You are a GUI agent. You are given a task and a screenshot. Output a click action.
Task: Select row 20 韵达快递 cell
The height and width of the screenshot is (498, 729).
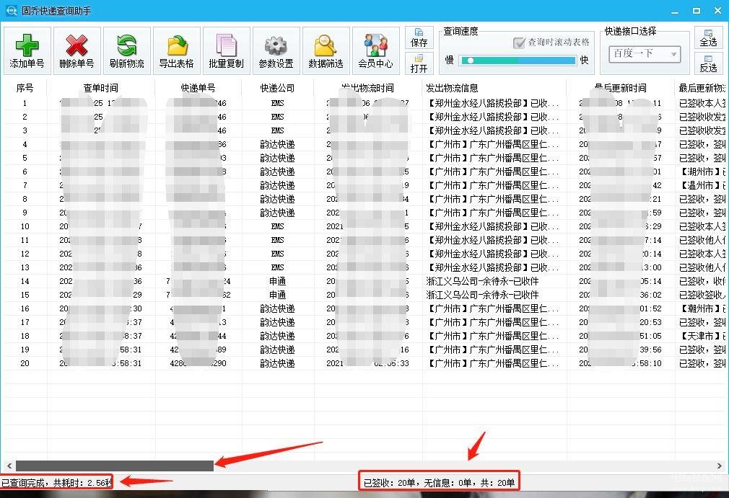tap(278, 363)
